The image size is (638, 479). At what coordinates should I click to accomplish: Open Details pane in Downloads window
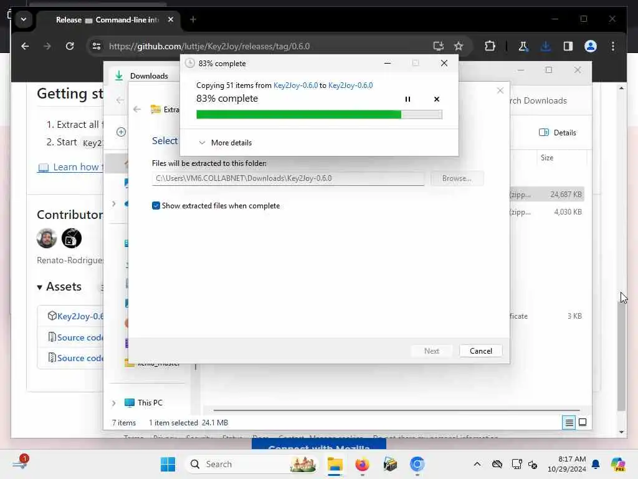pos(558,132)
